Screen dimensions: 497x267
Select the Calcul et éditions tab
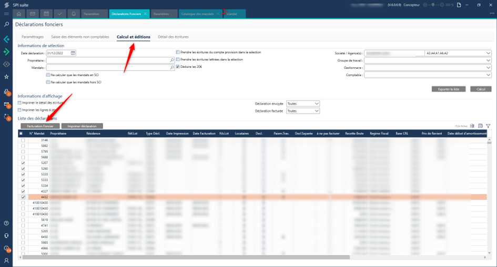click(134, 37)
